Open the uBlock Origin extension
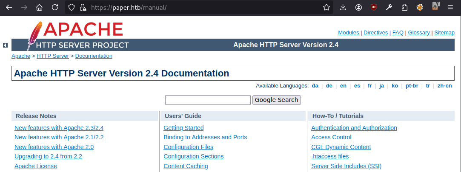461x172 pixels. click(x=373, y=7)
